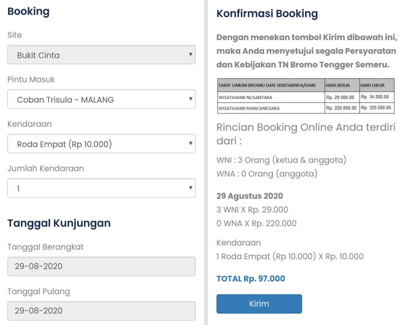Screen dimensions: 411x325
Task: Open the Site dropdown showing Bukit Cinta
Action: [x=101, y=55]
